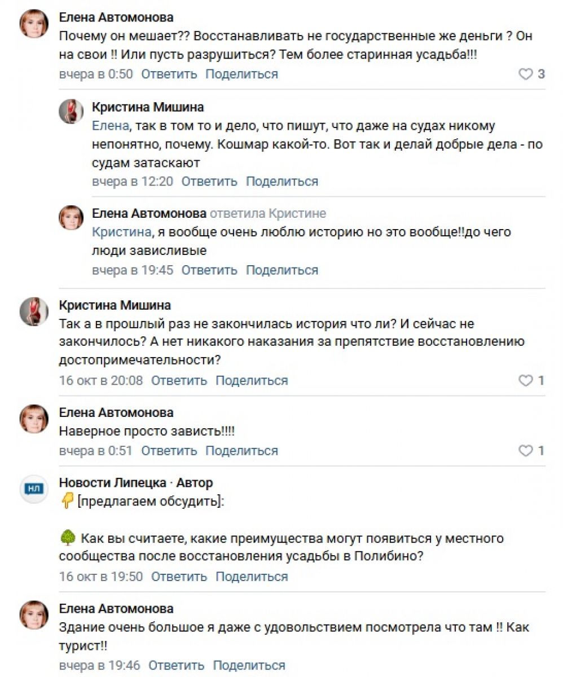Open Elena's avatar on the 19:45 reply
Image resolution: width=563 pixels, height=677 pixels.
pos(72,218)
